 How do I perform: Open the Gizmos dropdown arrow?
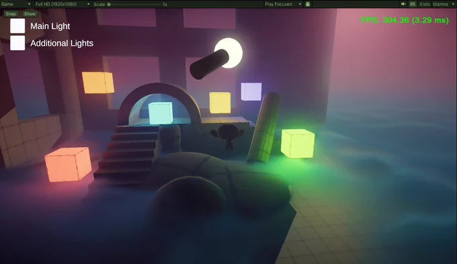[x=453, y=4]
